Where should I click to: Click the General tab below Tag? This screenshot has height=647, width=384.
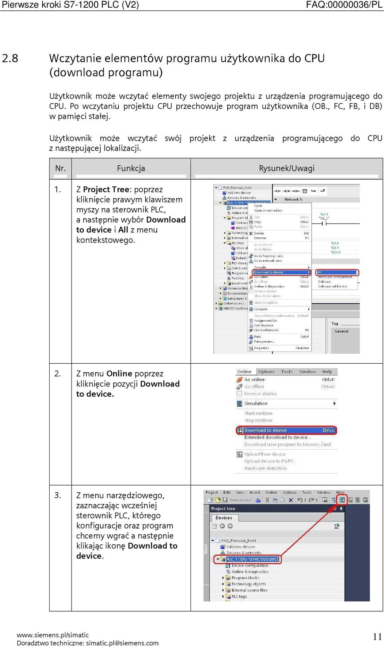tap(342, 331)
